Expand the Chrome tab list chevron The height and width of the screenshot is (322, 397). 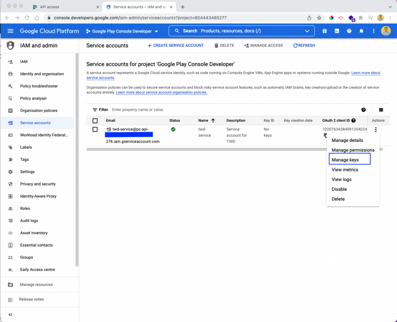click(x=390, y=7)
